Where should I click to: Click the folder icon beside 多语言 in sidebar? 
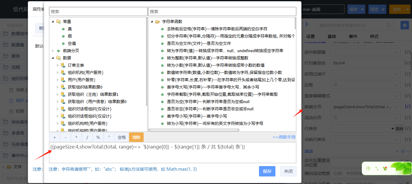coord(6,133)
